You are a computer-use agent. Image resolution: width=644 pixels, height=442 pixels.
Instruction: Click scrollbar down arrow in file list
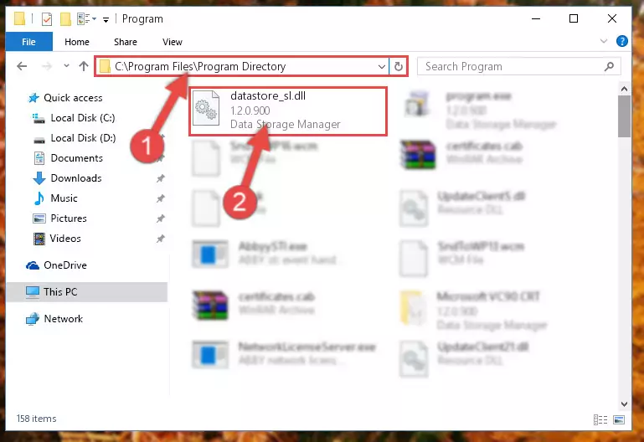coord(624,403)
